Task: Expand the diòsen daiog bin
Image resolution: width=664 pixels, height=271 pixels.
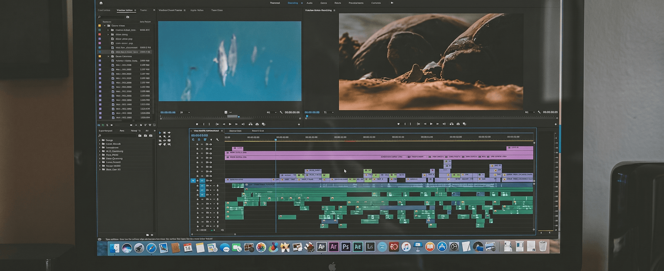Action: [x=108, y=34]
